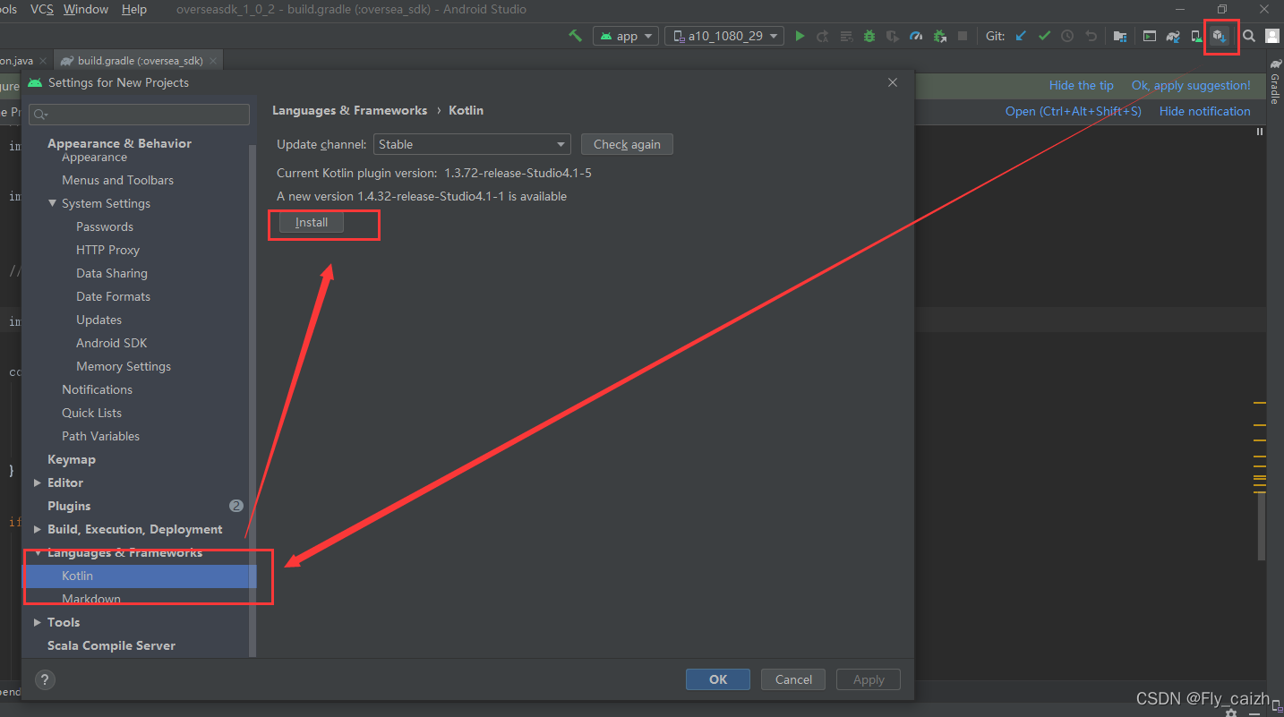Viewport: 1284px width, 717px height.
Task: Select Quick Lists setting
Action: [91, 413]
